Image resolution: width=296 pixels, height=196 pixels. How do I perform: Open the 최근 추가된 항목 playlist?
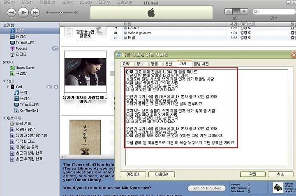pyautogui.click(x=29, y=159)
